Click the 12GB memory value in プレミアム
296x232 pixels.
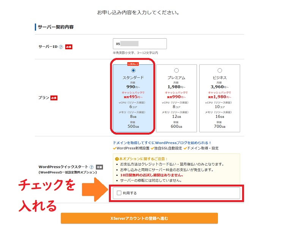[176, 116]
